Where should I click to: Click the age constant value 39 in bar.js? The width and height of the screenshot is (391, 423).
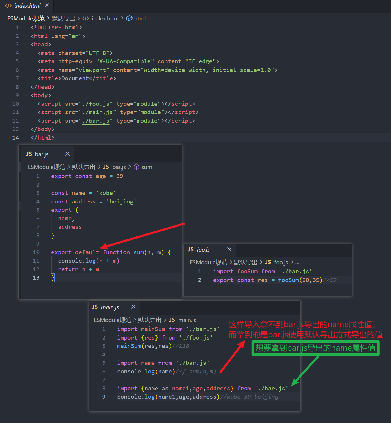click(120, 176)
